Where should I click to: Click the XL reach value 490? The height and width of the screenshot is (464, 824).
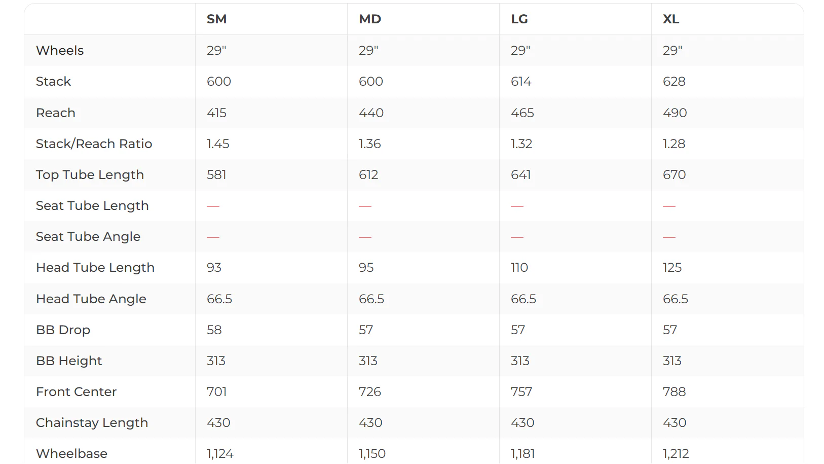[x=675, y=113]
